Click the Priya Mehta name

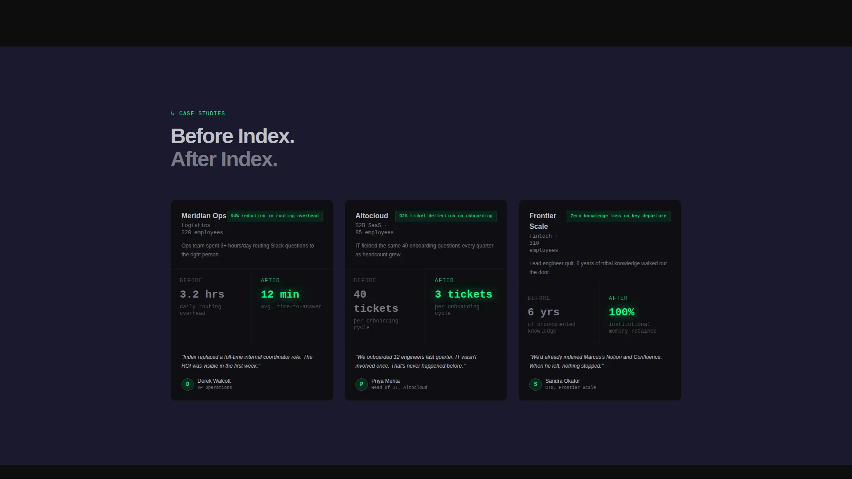coord(386,381)
